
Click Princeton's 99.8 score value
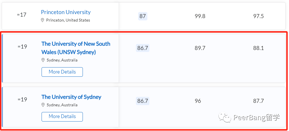(x=200, y=16)
